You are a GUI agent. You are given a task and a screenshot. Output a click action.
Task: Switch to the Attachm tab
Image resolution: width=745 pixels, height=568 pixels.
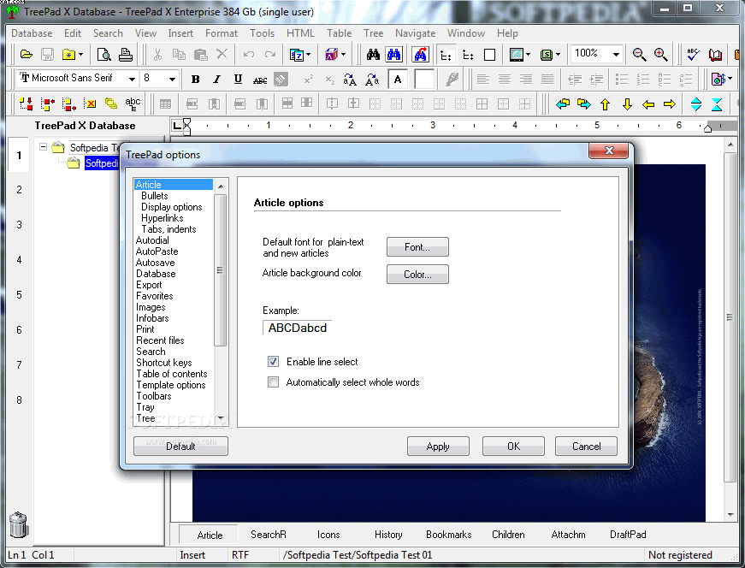[568, 535]
